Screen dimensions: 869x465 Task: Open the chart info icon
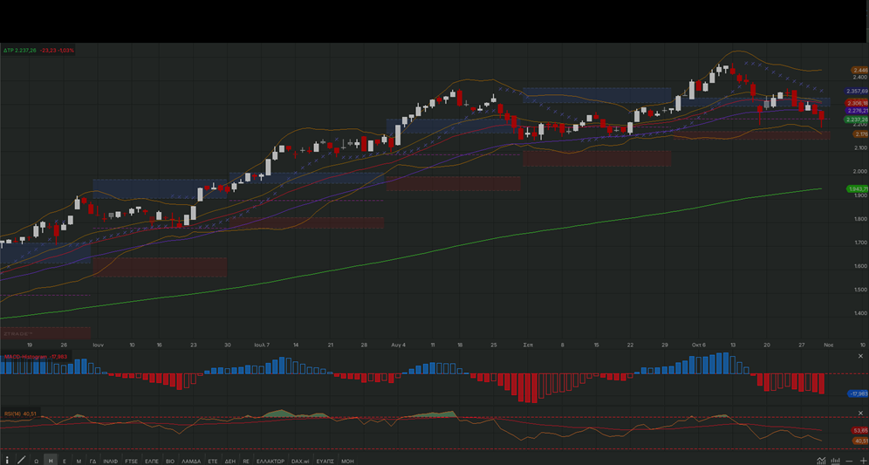click(x=7, y=460)
